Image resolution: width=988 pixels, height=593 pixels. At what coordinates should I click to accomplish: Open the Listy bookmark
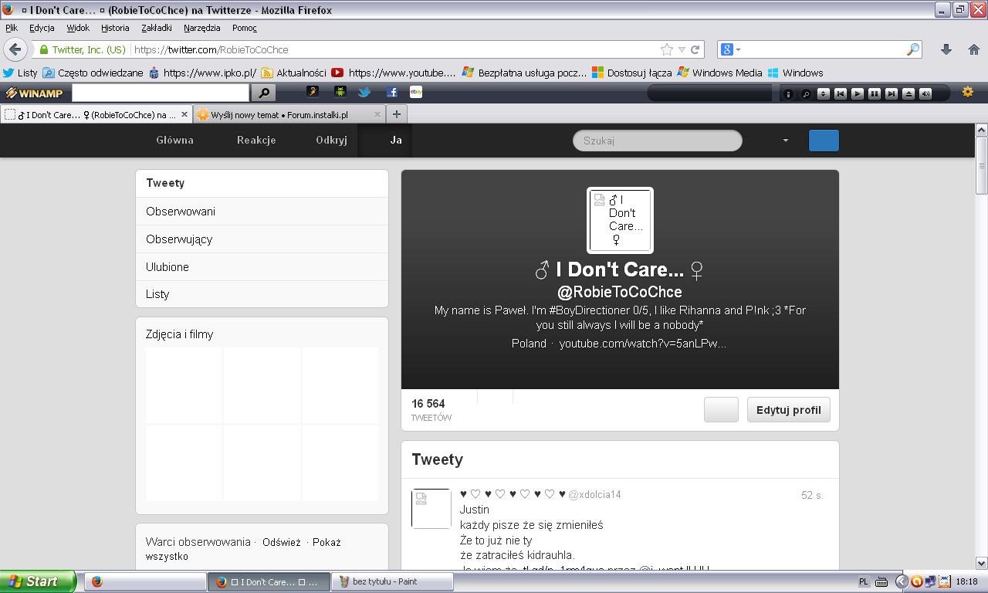(20, 73)
